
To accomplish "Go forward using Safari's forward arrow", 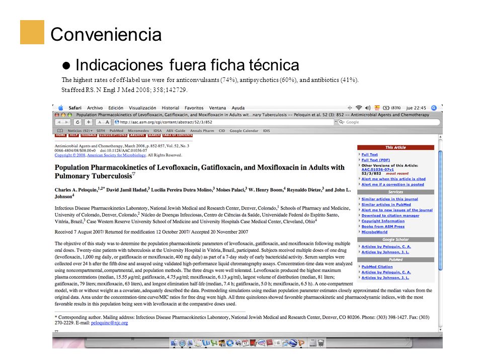I will (66, 122).
